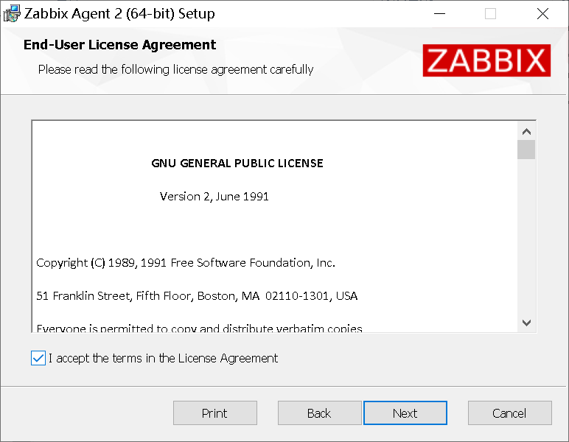Click the installer icon in the title bar

pos(11,13)
